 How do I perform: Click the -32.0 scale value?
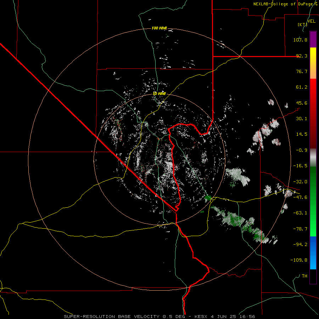coord(300,182)
